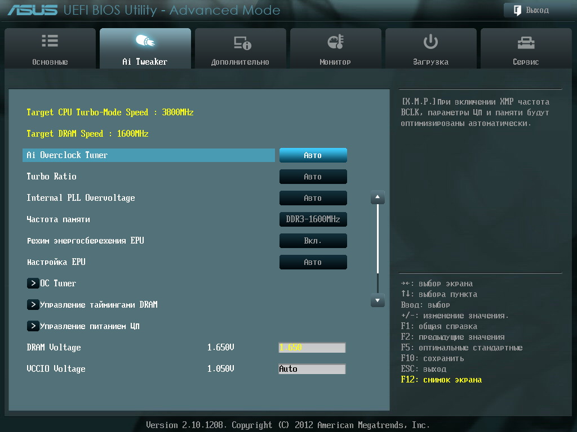
Task: Select the Turbo Ratio label
Action: point(51,177)
